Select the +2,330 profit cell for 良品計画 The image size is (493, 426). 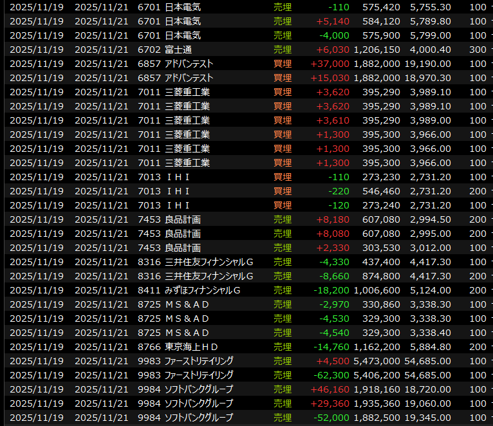coord(333,248)
